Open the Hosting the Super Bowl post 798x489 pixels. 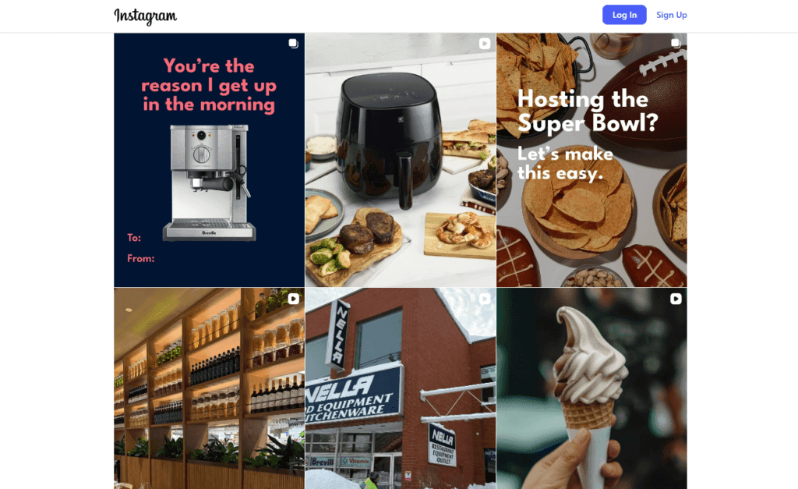(591, 160)
